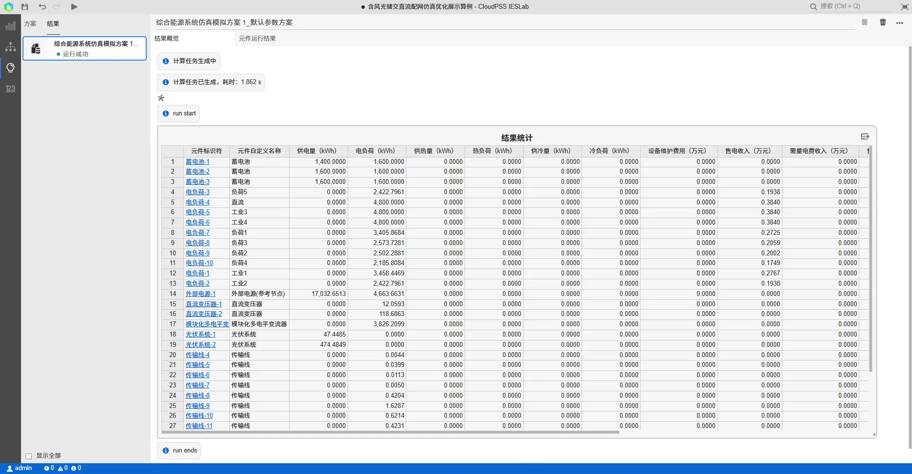The height and width of the screenshot is (474, 912).
Task: Click the CloudPSS logo icon
Action: (9, 7)
